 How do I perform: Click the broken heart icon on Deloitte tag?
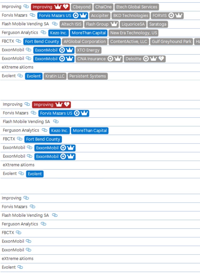[x=161, y=59]
